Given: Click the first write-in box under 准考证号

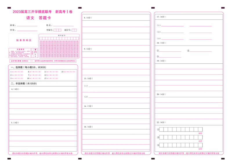Looking at the screenshot, I should pyautogui.click(x=41, y=38).
